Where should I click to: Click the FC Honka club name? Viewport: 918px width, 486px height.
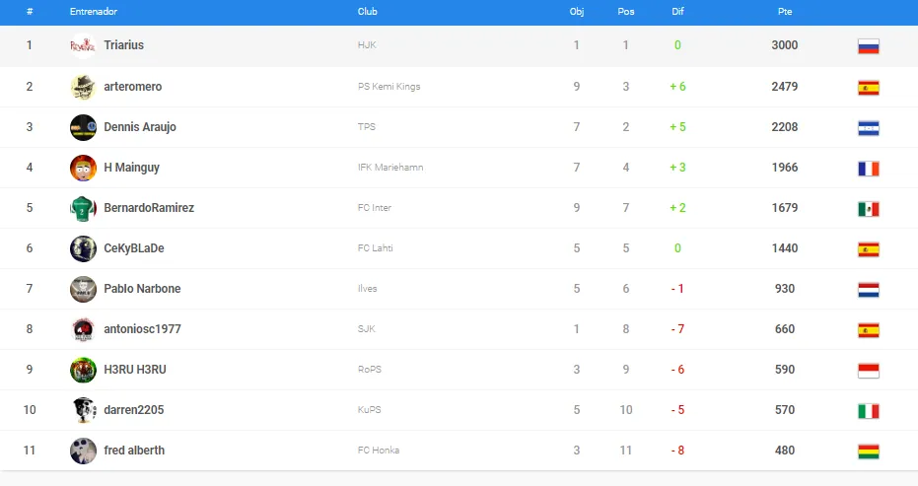[379, 451]
